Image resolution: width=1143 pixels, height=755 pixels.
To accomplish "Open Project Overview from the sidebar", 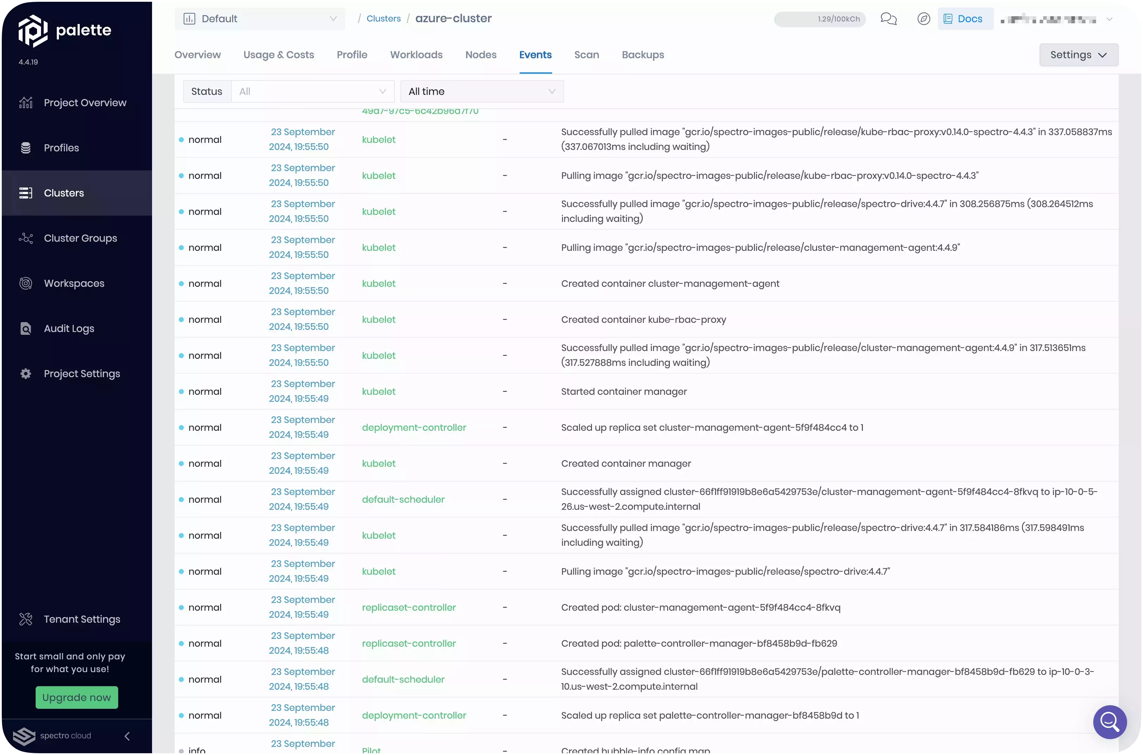I will pos(85,103).
